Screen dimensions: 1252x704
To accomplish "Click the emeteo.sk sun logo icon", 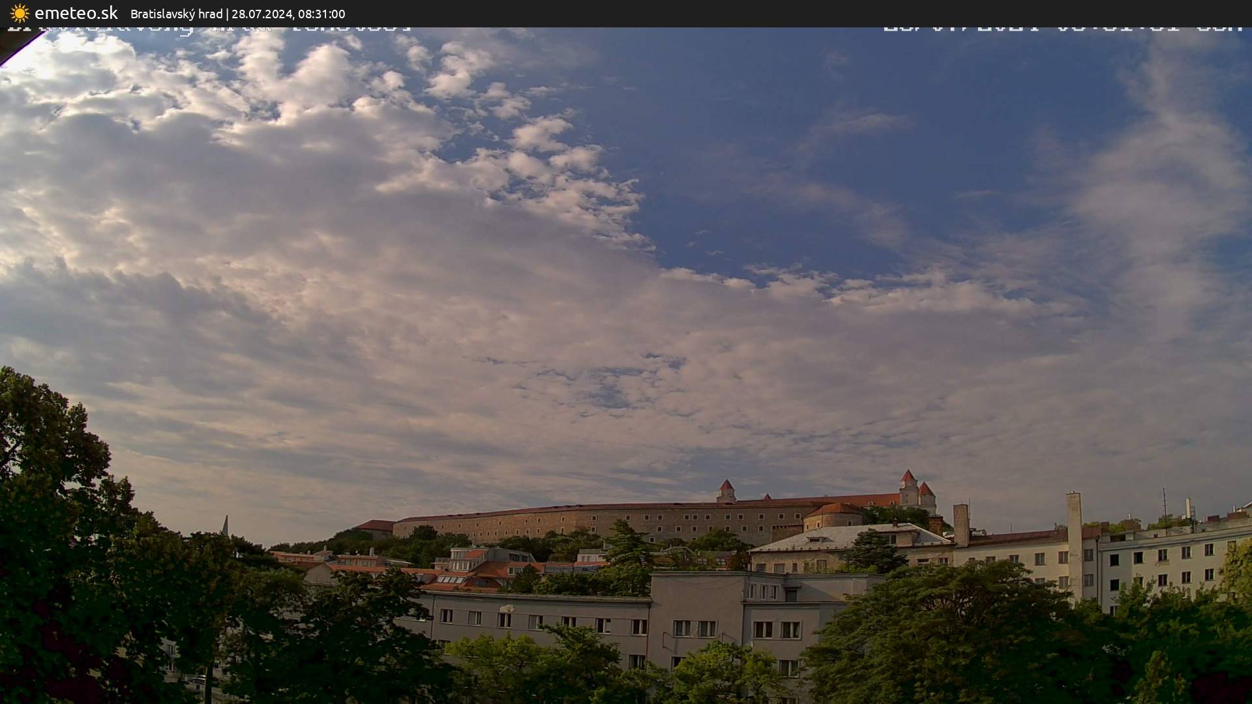I will tap(20, 13).
